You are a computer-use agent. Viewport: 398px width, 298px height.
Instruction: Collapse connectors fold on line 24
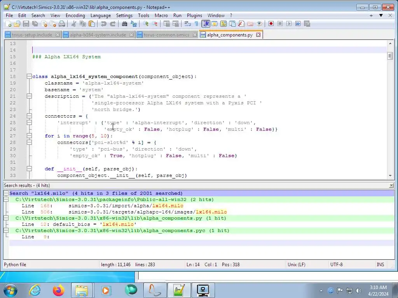[29, 116]
